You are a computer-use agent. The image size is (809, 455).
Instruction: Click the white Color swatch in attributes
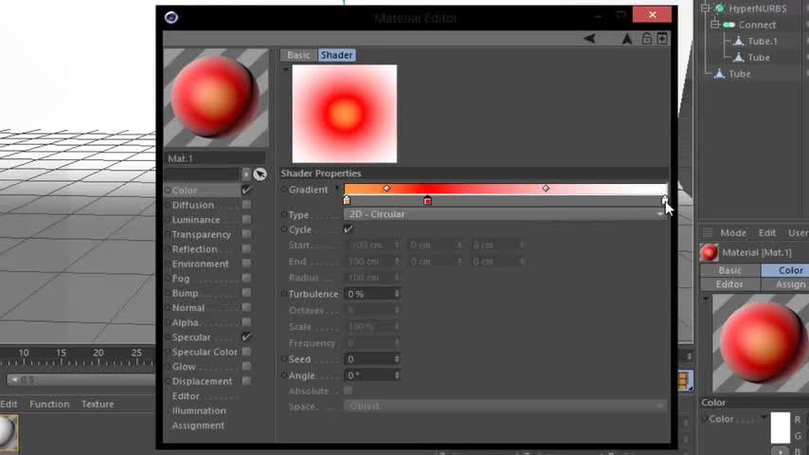point(781,428)
